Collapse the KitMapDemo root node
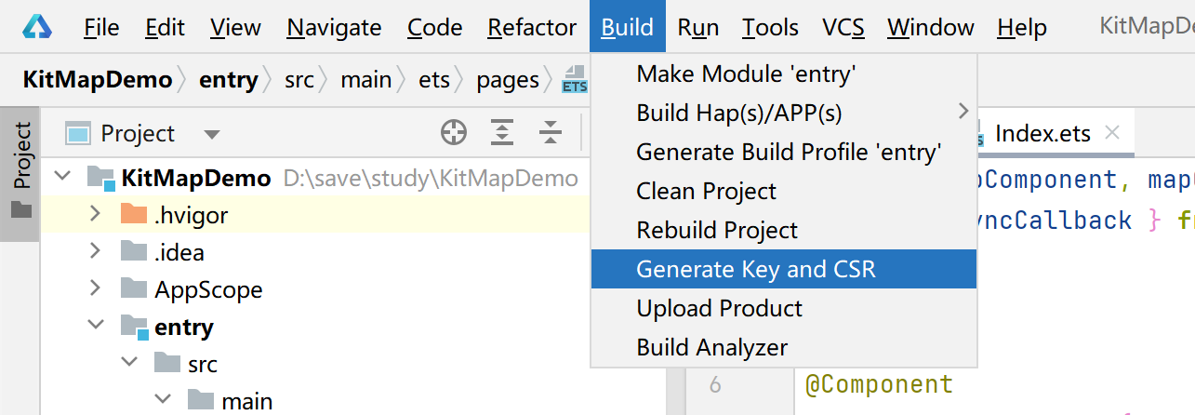 (x=61, y=177)
